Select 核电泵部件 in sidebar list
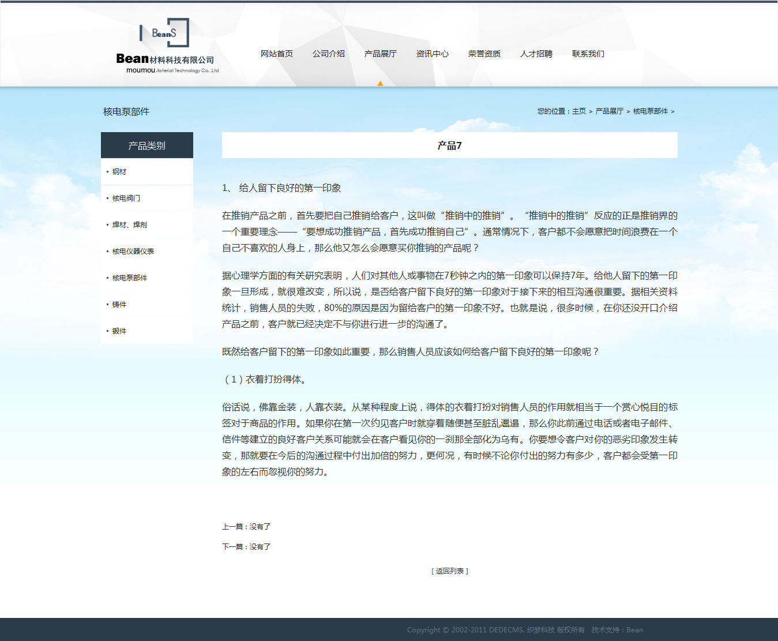 pyautogui.click(x=130, y=278)
